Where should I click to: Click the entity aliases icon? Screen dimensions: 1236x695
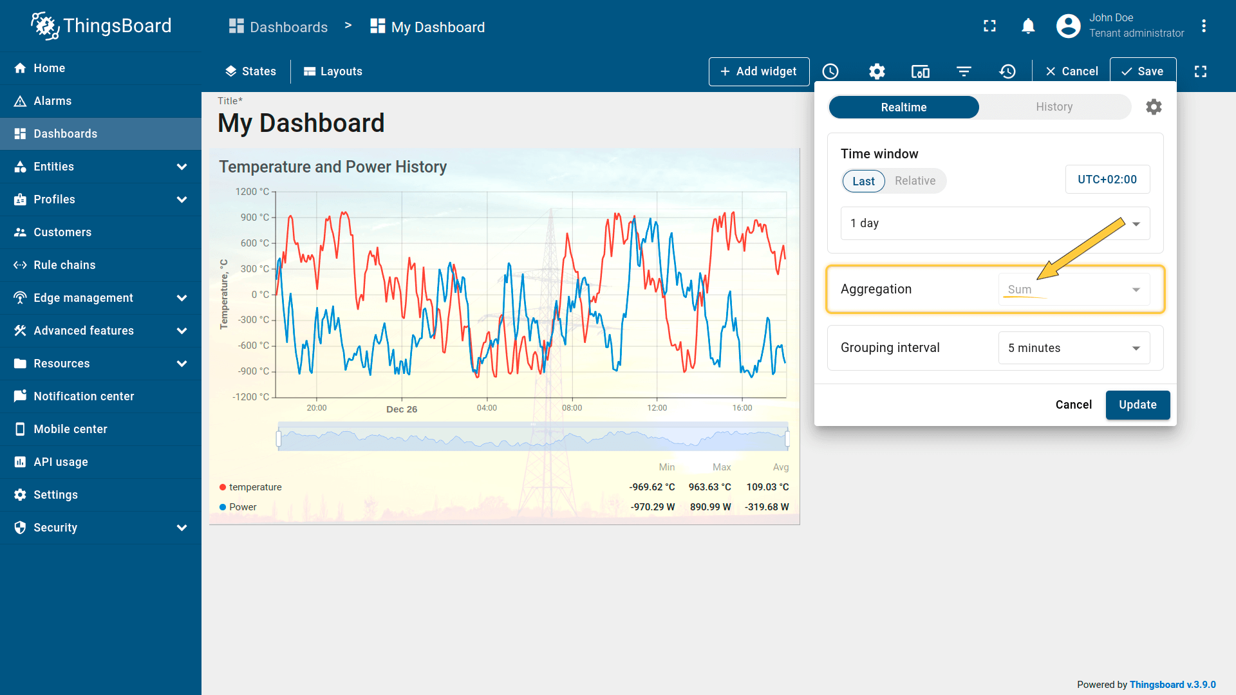click(x=920, y=71)
